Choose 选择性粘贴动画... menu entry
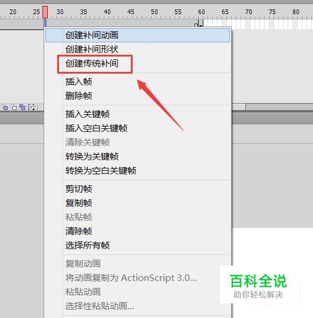 (137, 306)
